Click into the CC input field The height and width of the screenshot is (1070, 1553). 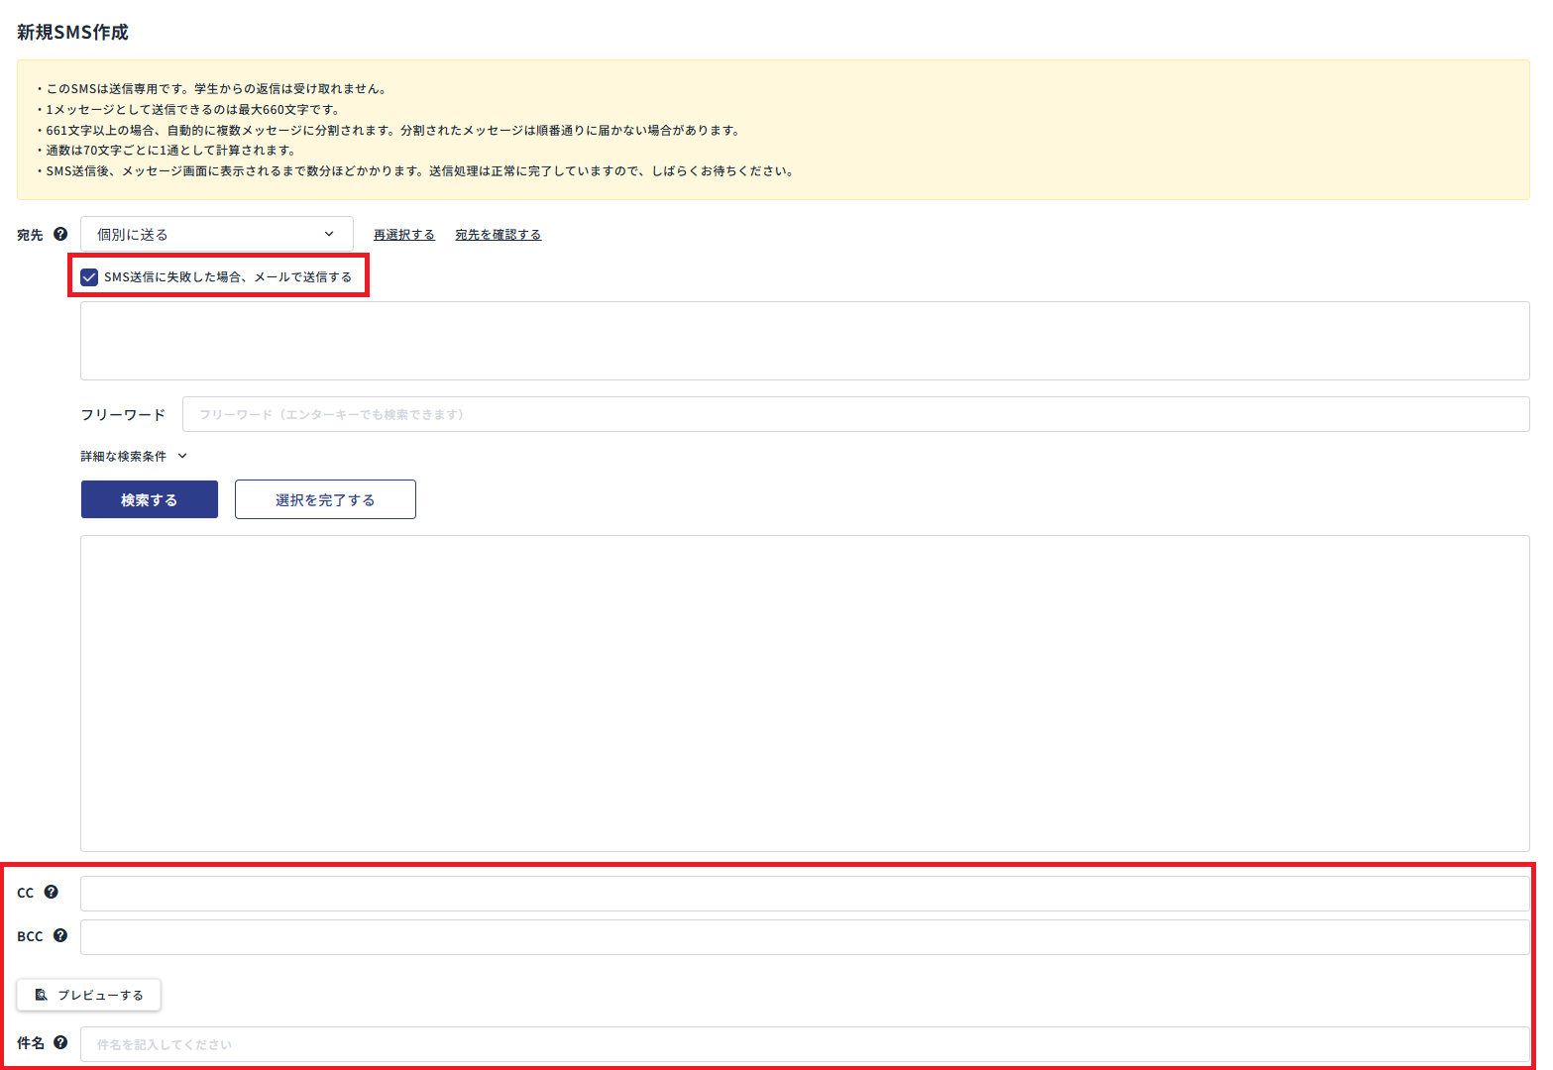[x=804, y=894]
